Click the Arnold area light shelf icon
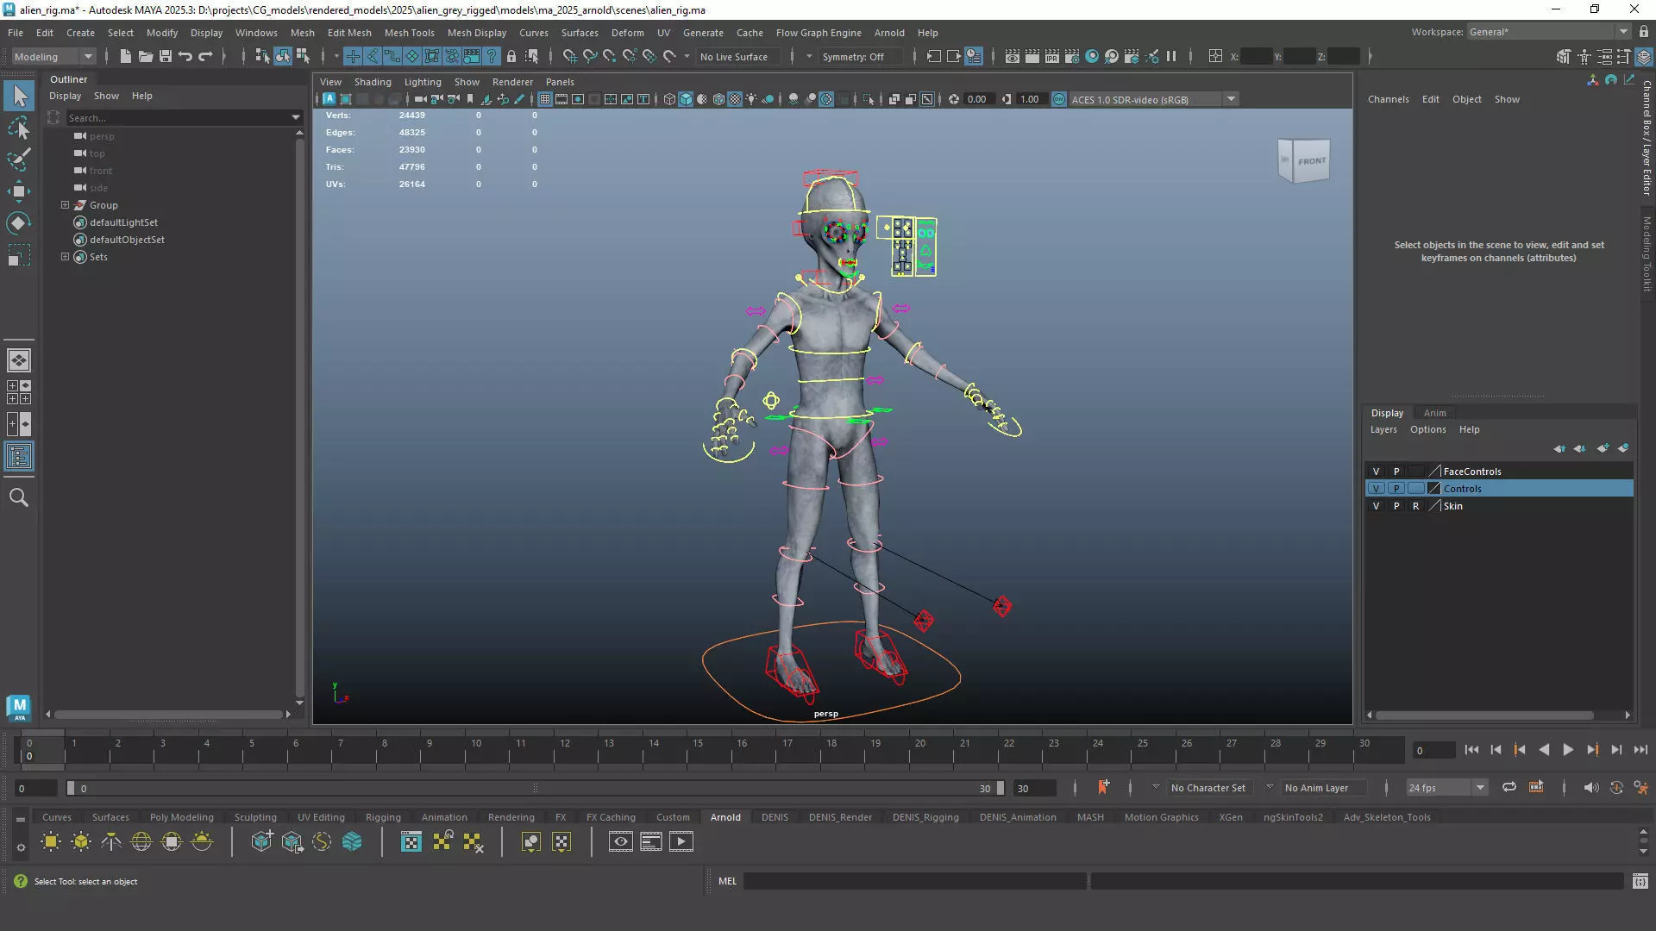 pos(51,842)
